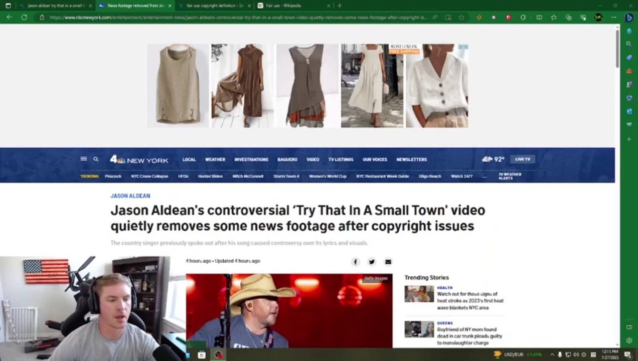Open the INVESTIGATIONS nav item
The height and width of the screenshot is (361, 638).
(251, 159)
